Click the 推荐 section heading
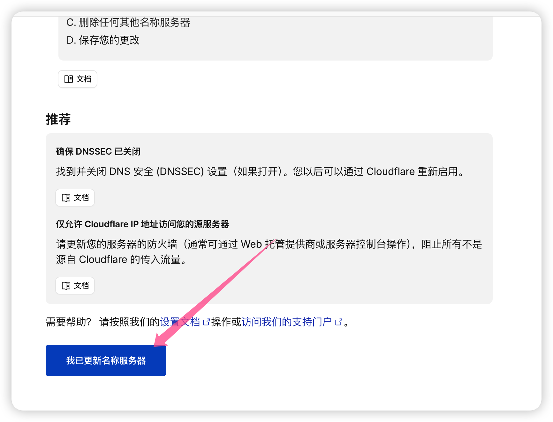Image resolution: width=553 pixels, height=422 pixels. (x=58, y=119)
